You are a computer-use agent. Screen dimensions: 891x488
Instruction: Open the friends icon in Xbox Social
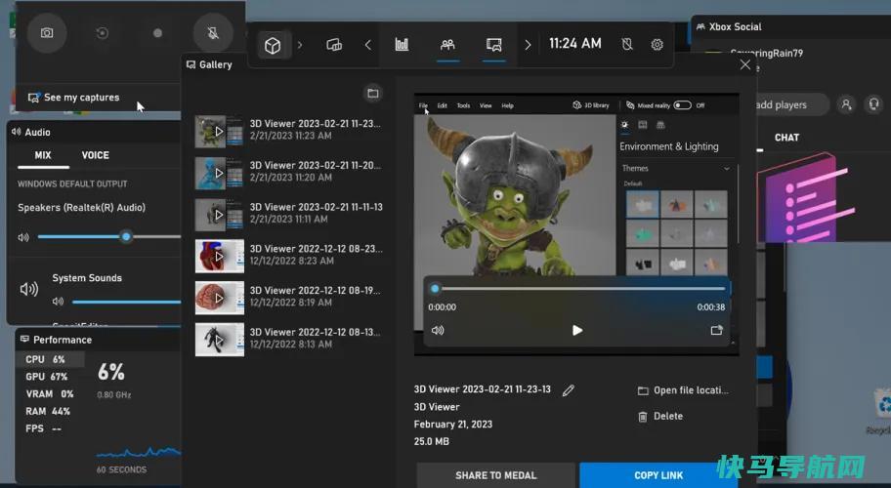846,104
